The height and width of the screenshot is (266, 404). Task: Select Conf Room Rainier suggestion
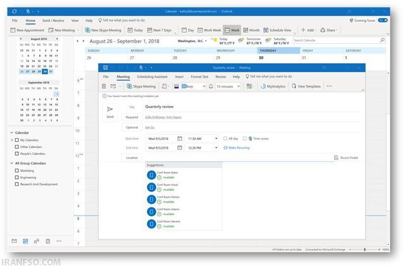click(x=184, y=199)
